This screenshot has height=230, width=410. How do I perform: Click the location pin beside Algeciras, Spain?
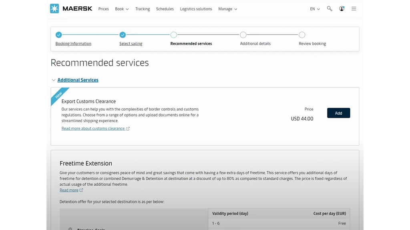pos(70,229)
